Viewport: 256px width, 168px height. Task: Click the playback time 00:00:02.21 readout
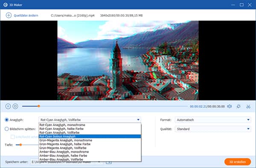(198, 106)
